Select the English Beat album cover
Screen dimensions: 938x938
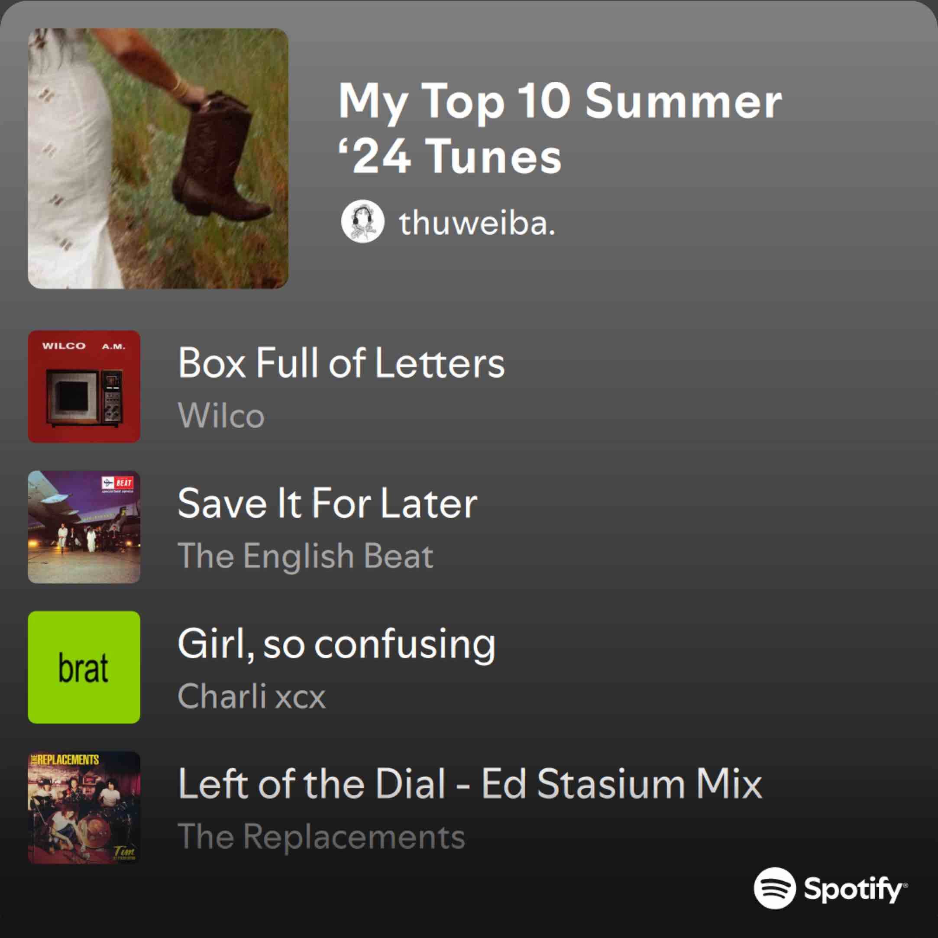tap(84, 527)
